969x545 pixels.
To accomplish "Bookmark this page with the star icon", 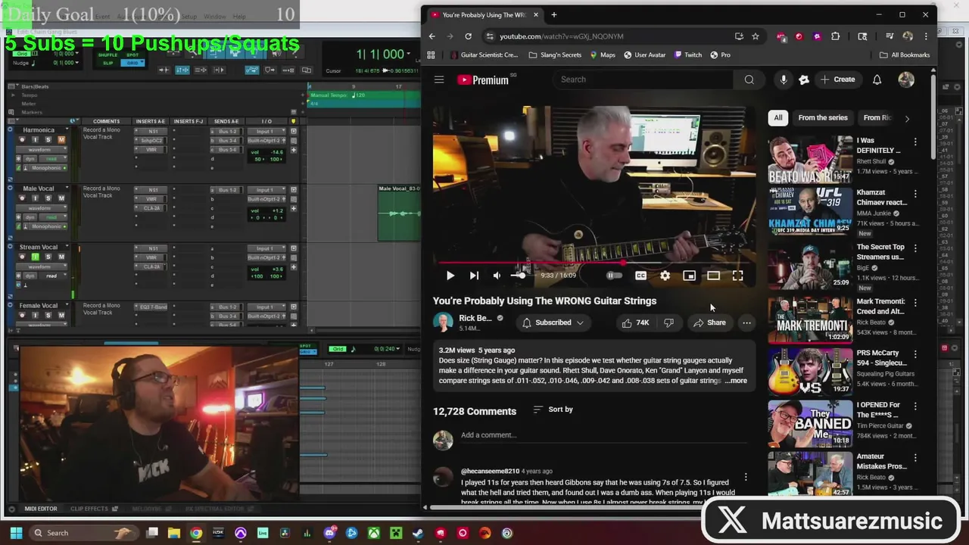I will tap(756, 36).
